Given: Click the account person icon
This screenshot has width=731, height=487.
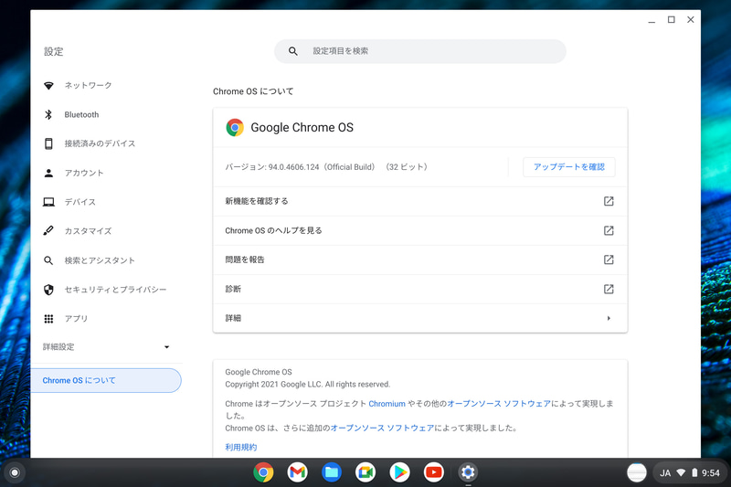Looking at the screenshot, I should pyautogui.click(x=48, y=173).
